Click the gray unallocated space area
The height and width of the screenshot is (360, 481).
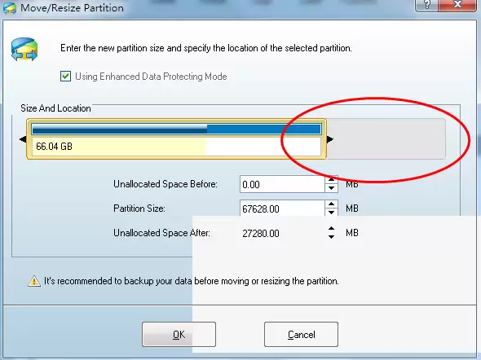[x=386, y=138]
